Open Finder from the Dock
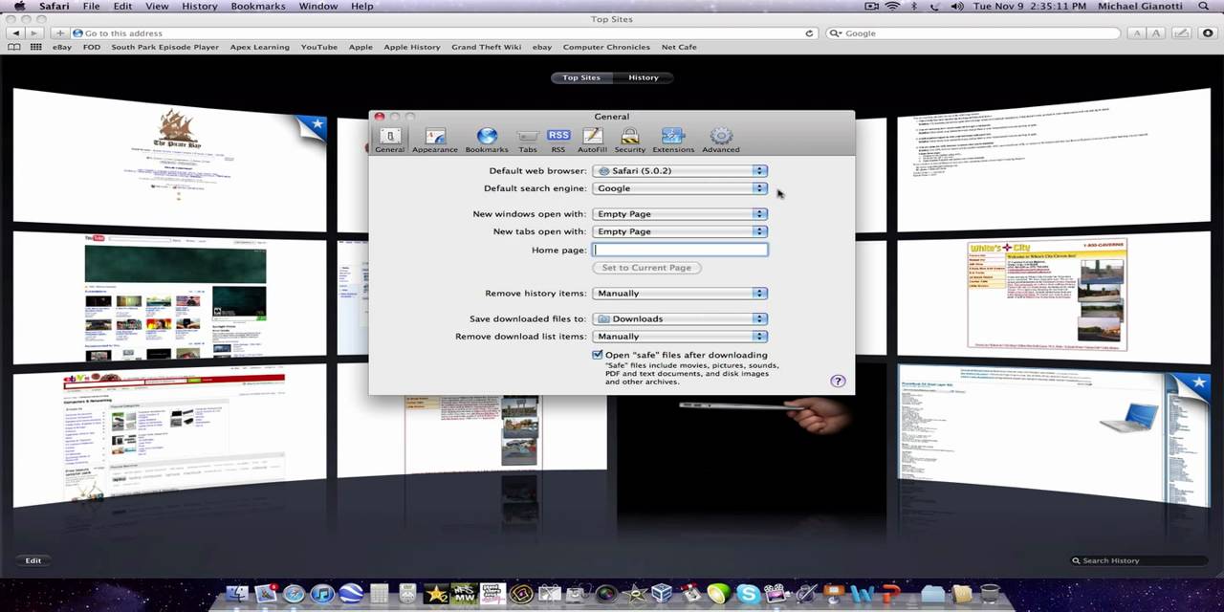The image size is (1224, 612). (x=237, y=594)
